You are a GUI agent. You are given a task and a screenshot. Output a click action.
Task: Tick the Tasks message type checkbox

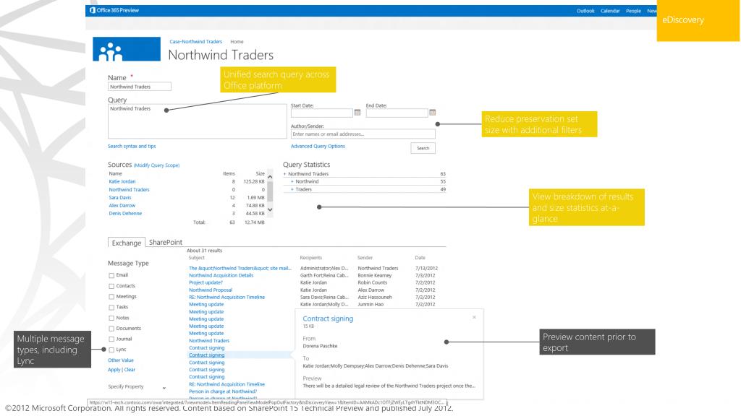(x=111, y=308)
